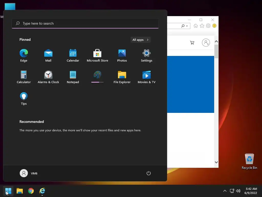This screenshot has width=262, height=197.
Task: Click the Power button in Start menu
Action: point(149,173)
